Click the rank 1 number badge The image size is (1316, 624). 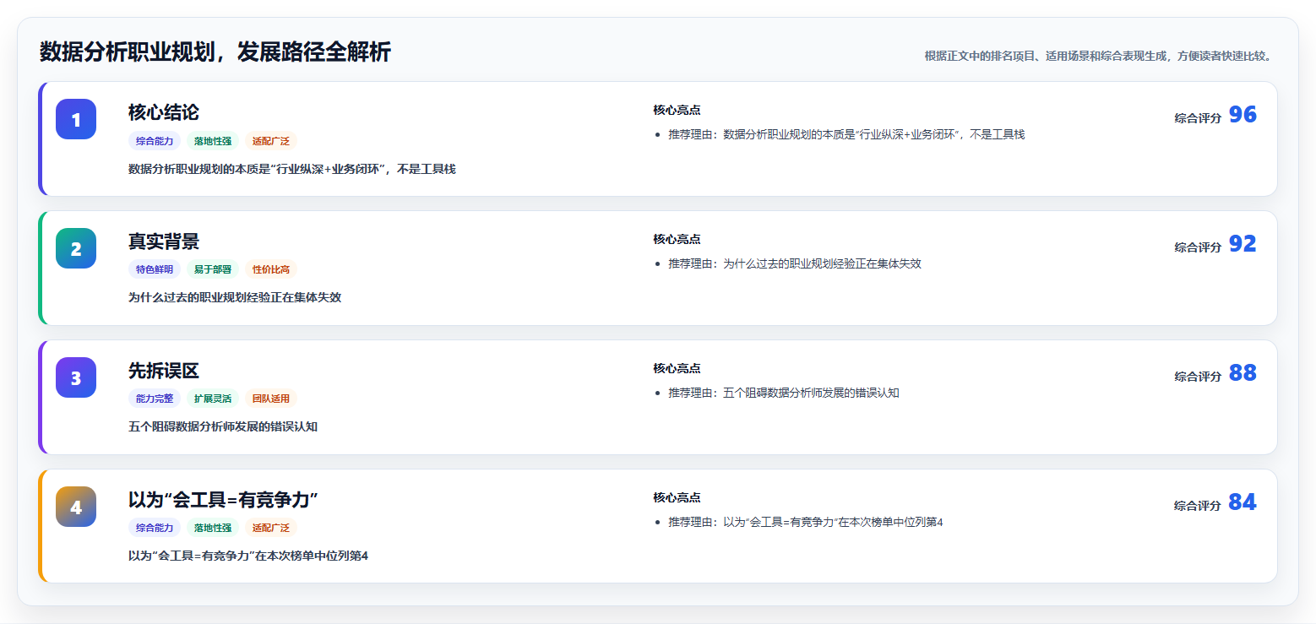76,119
